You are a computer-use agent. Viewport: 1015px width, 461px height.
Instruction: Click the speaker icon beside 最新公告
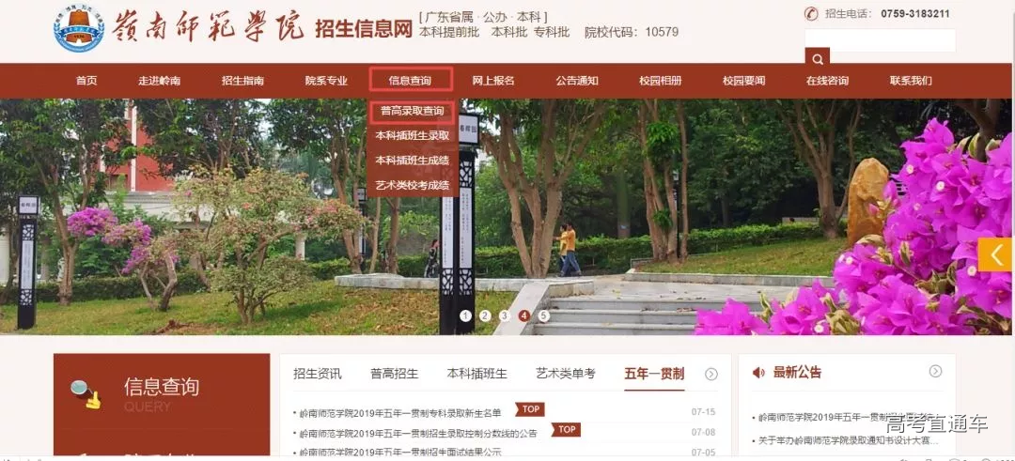coord(758,373)
